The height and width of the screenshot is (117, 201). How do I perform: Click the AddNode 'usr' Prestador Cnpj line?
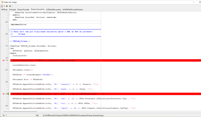[x=74, y=99]
